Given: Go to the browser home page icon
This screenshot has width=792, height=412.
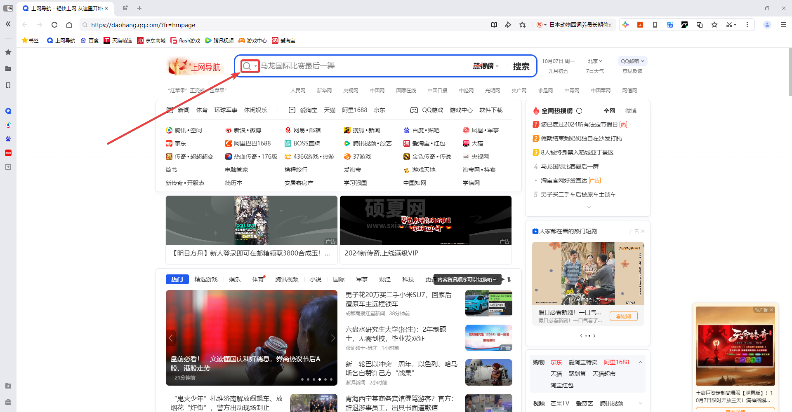Looking at the screenshot, I should coord(69,25).
